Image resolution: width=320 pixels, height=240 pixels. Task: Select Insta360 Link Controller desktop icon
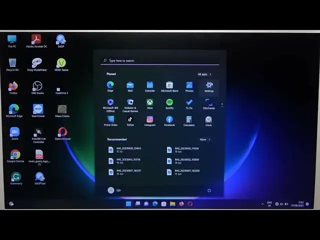[x=38, y=135]
